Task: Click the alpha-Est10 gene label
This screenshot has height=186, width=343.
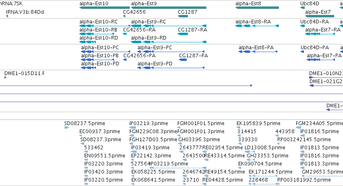Action: [94, 4]
